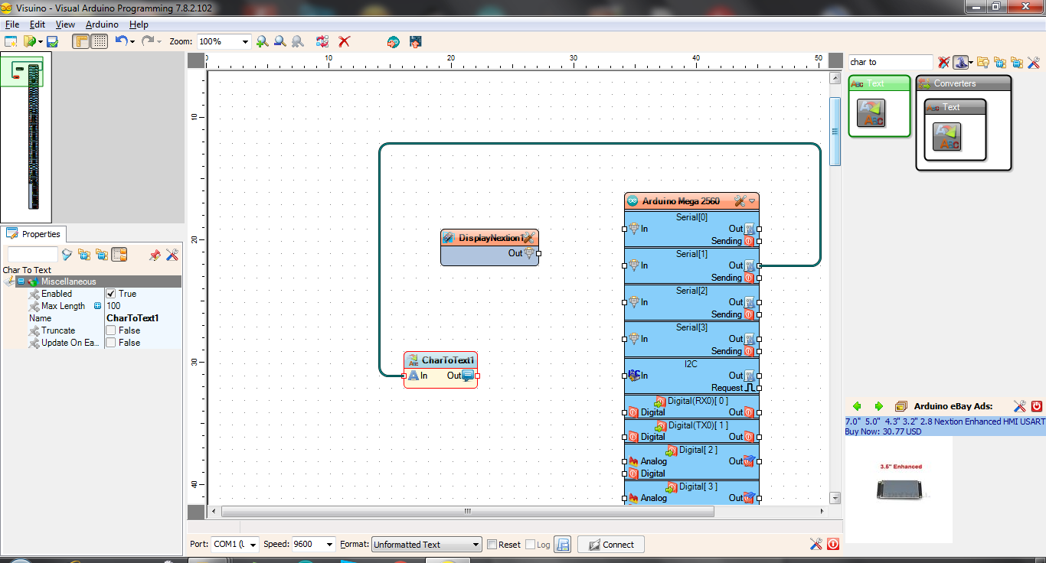
Task: Open the Zoom percentage dropdown
Action: 245,41
